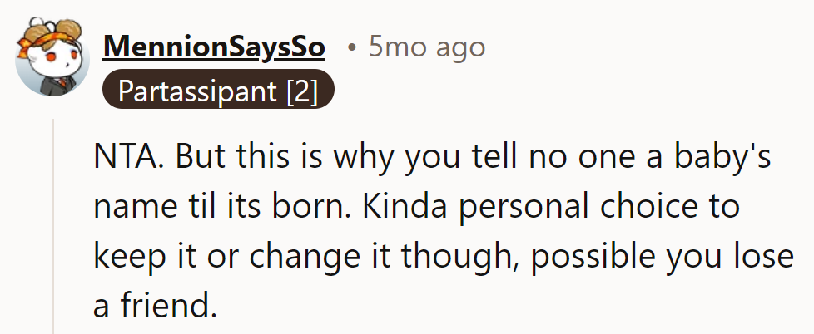Open the MennionSaysSo user profile link
Viewport: 814px width, 334px height.
pyautogui.click(x=214, y=48)
